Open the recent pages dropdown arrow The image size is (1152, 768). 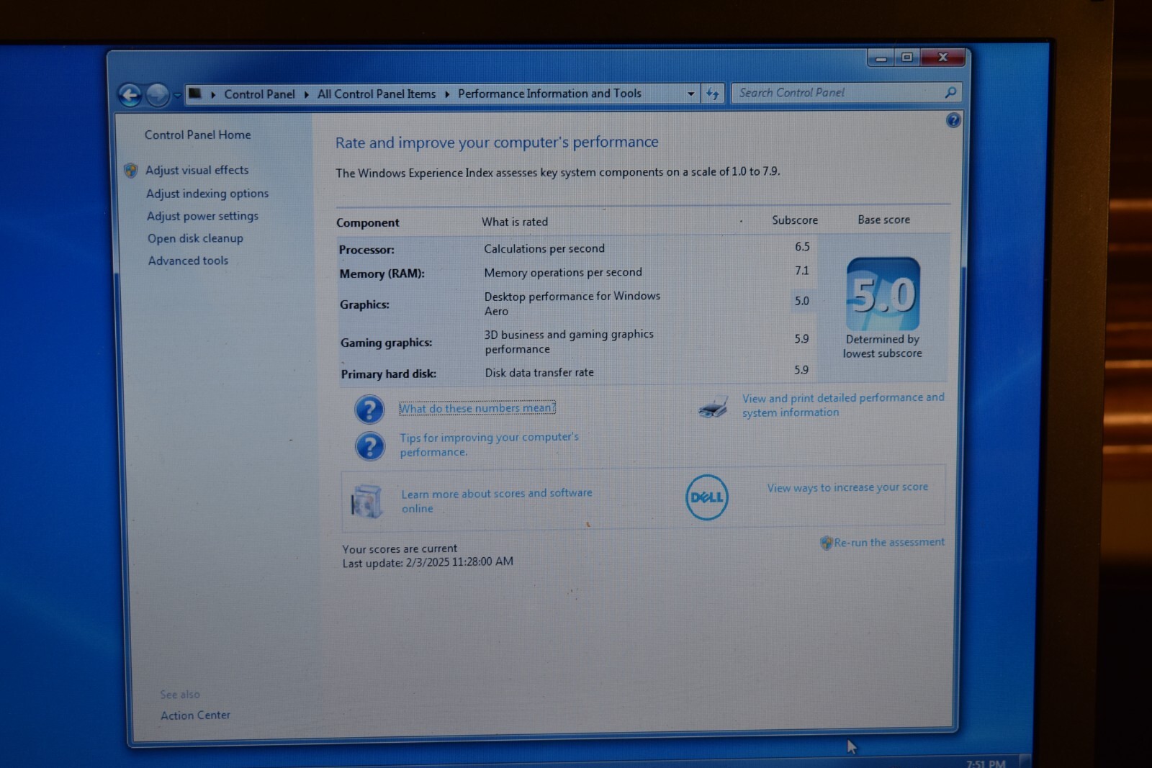click(x=176, y=96)
